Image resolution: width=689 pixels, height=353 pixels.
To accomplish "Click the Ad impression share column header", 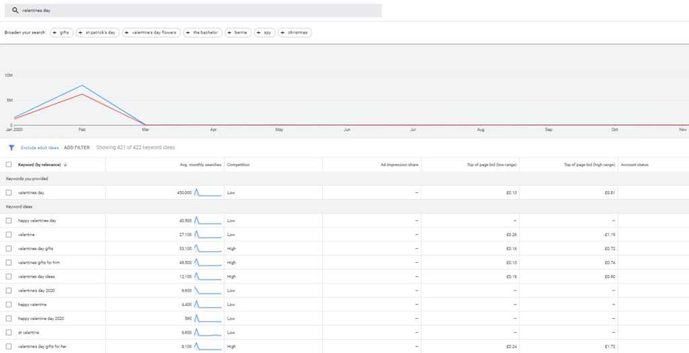I will coord(400,165).
